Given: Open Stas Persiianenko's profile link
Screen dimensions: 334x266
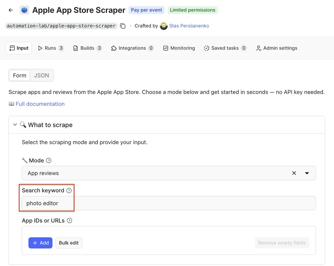Looking at the screenshot, I should (x=189, y=26).
